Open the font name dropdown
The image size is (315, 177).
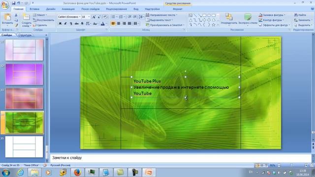pos(80,17)
